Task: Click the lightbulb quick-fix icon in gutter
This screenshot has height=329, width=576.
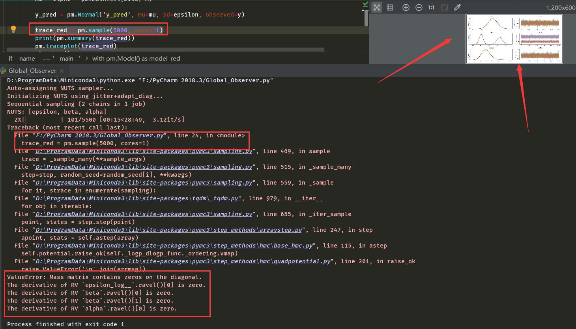Action: tap(13, 29)
